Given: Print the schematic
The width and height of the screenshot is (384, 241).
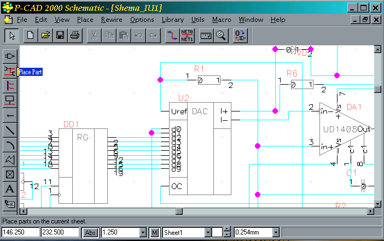Looking at the screenshot, I should tap(75, 36).
